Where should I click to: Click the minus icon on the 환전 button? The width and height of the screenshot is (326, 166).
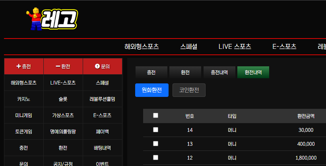[x=58, y=66]
